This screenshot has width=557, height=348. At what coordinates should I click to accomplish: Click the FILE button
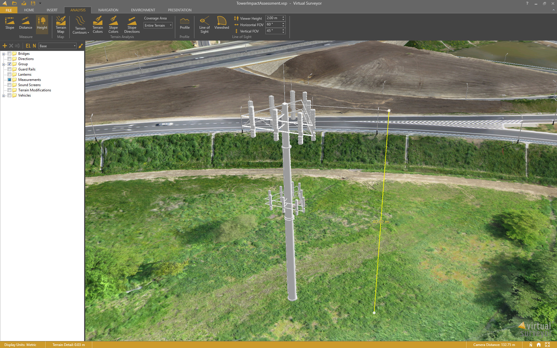coord(9,10)
